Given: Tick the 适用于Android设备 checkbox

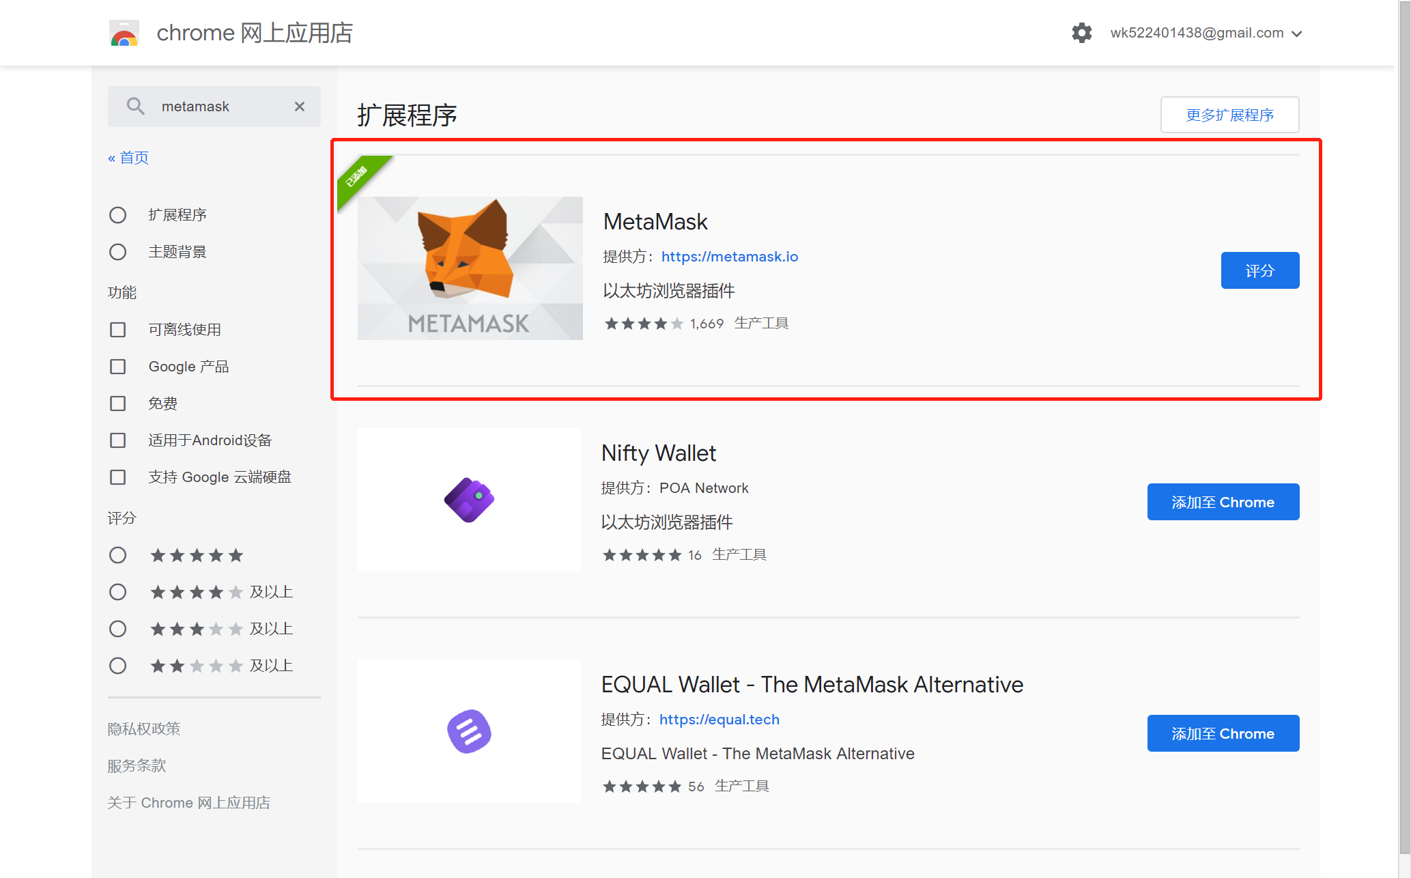Looking at the screenshot, I should (x=118, y=440).
